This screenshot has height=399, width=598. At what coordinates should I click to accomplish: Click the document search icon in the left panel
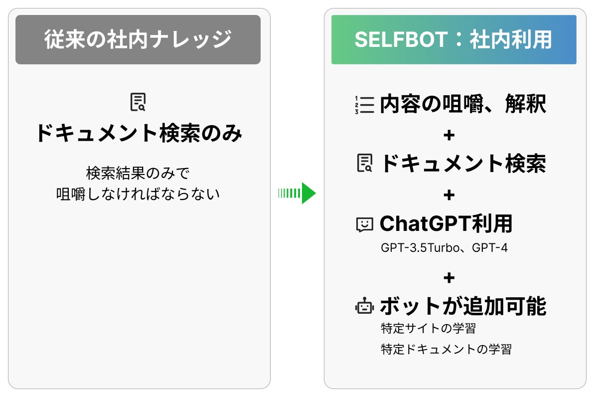click(x=138, y=102)
